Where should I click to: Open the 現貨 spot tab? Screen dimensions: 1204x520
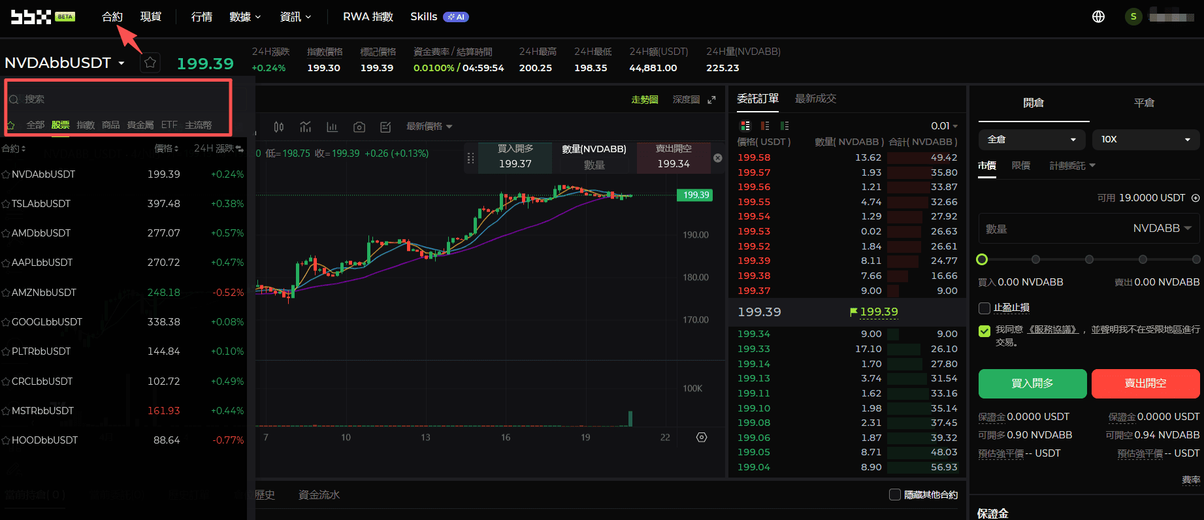tap(151, 17)
